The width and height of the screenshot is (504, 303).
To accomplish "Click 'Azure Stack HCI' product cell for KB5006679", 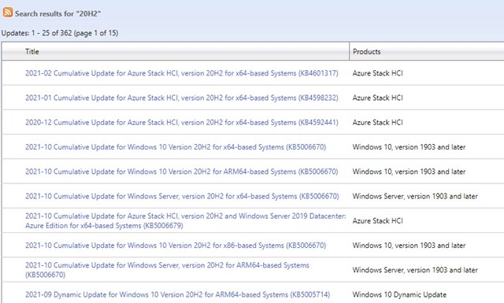I will click(x=378, y=220).
